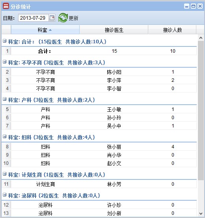Collapse the 泌尿科 department group
Image resolution: width=205 pixels, height=218 pixels.
(5, 195)
